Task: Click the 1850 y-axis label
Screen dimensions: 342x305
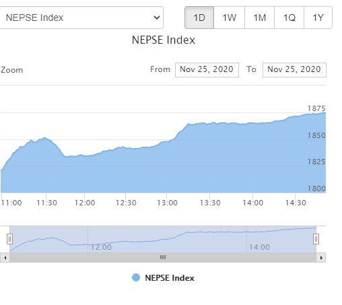Action: click(316, 135)
